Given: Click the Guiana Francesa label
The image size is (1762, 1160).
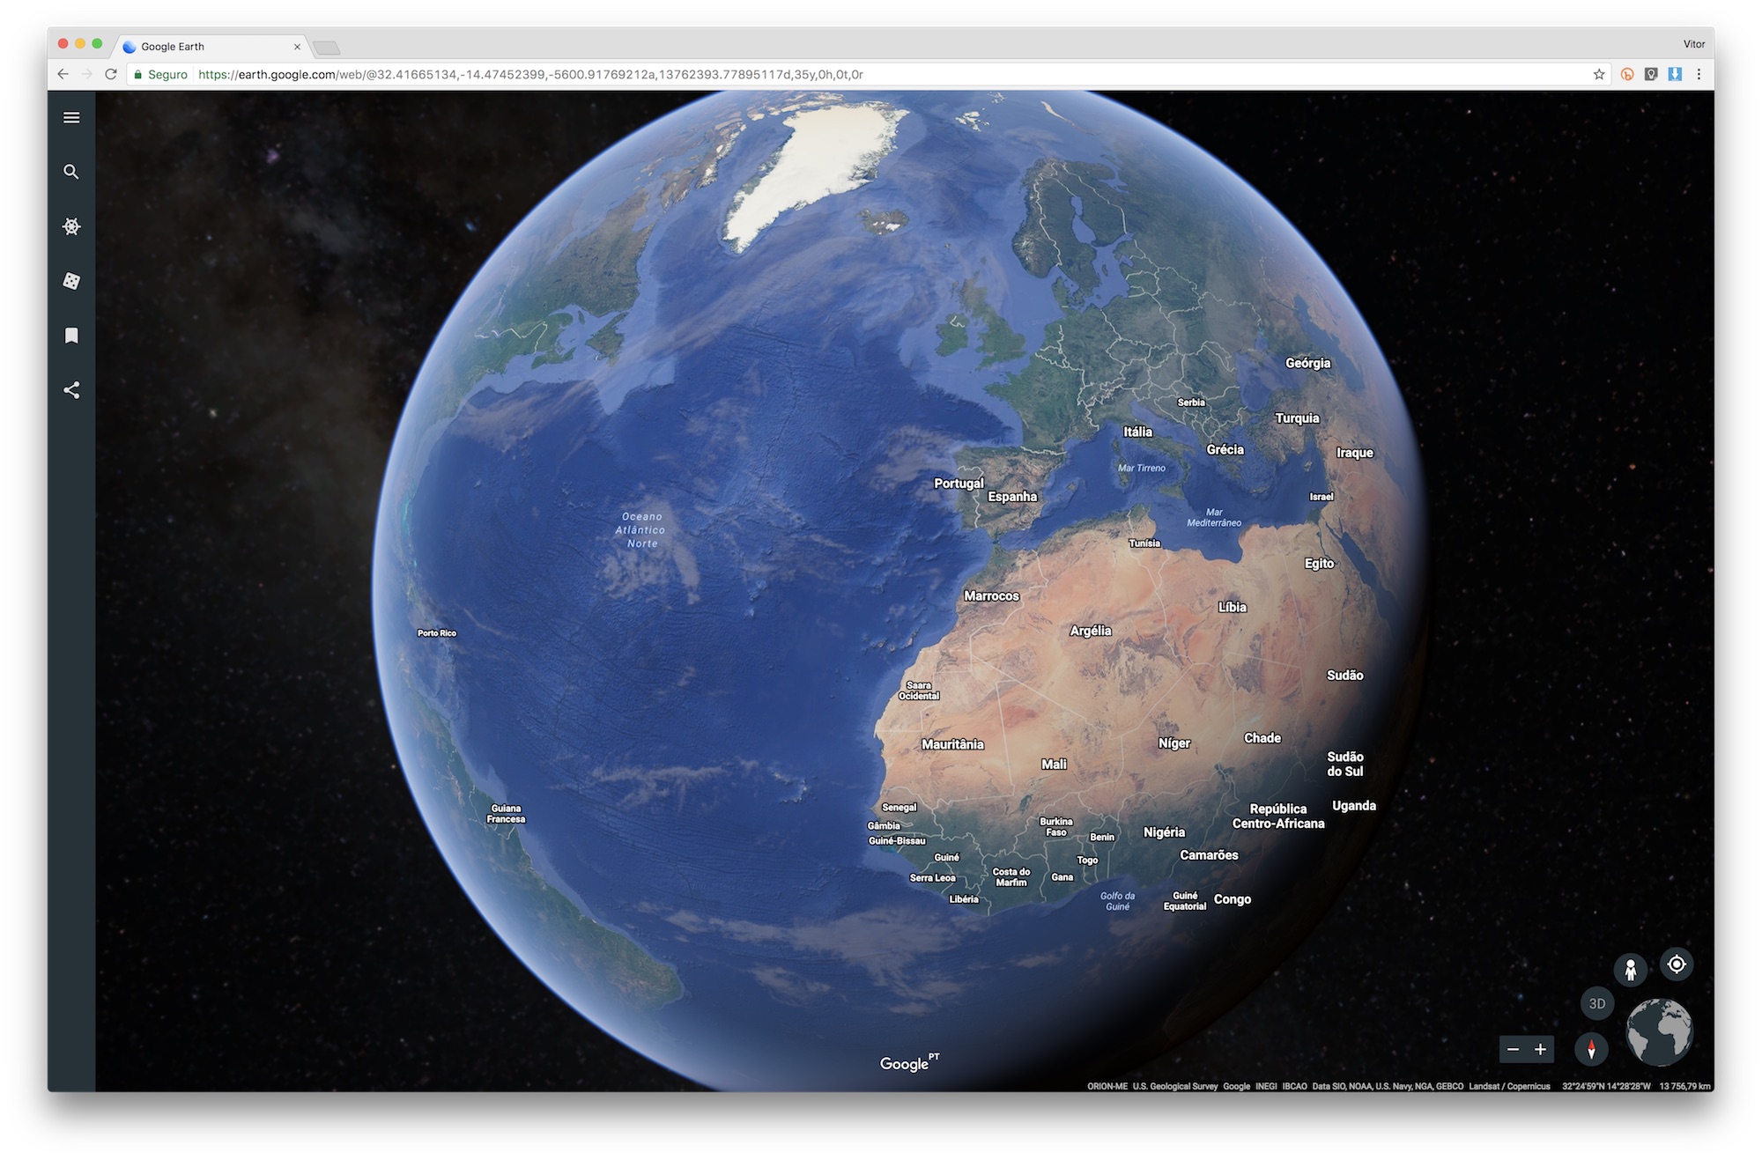Looking at the screenshot, I should pos(506,814).
